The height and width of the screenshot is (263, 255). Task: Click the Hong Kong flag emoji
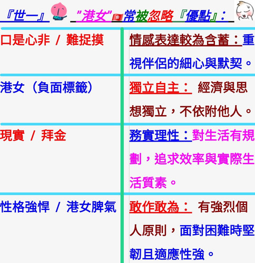click(x=117, y=17)
